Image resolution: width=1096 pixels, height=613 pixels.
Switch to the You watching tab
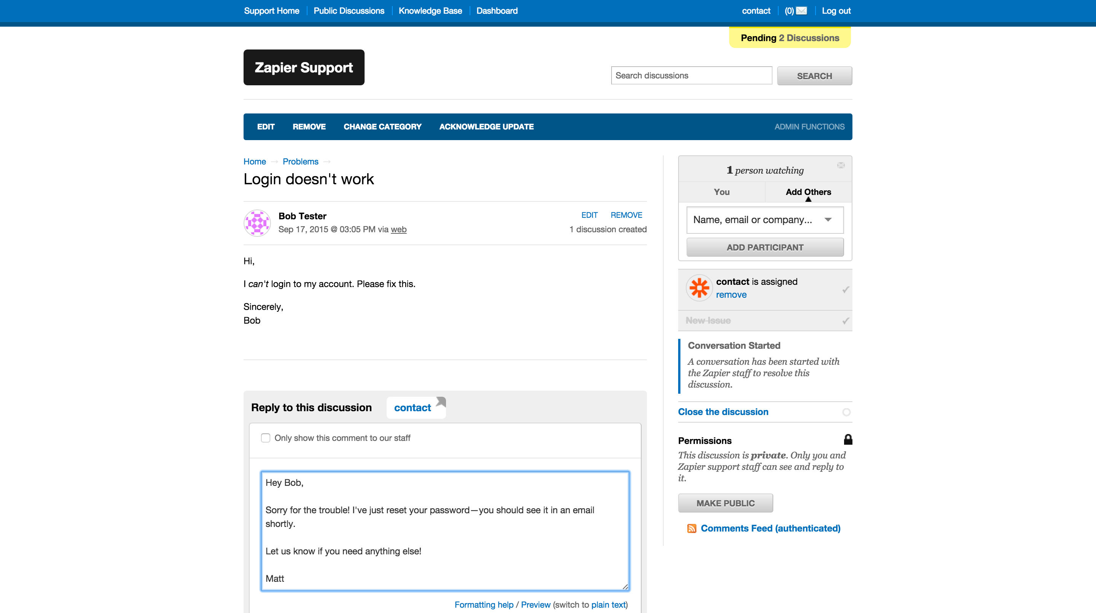[x=722, y=192]
